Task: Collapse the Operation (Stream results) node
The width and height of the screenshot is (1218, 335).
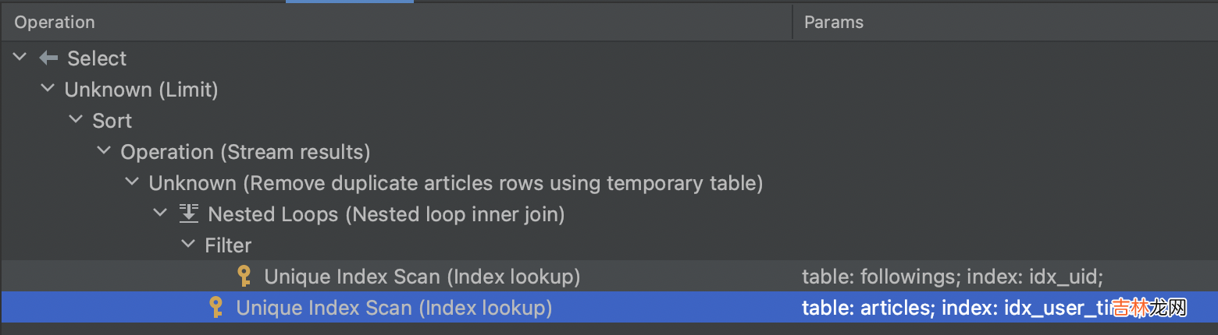Action: pyautogui.click(x=105, y=152)
